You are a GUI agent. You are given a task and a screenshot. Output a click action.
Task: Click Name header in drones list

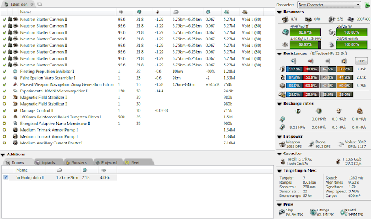click(x=22, y=170)
